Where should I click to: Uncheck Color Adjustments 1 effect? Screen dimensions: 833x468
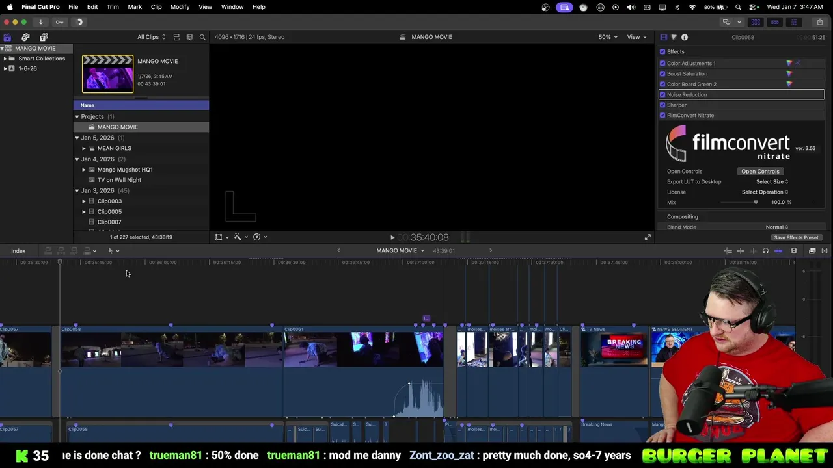(x=662, y=63)
